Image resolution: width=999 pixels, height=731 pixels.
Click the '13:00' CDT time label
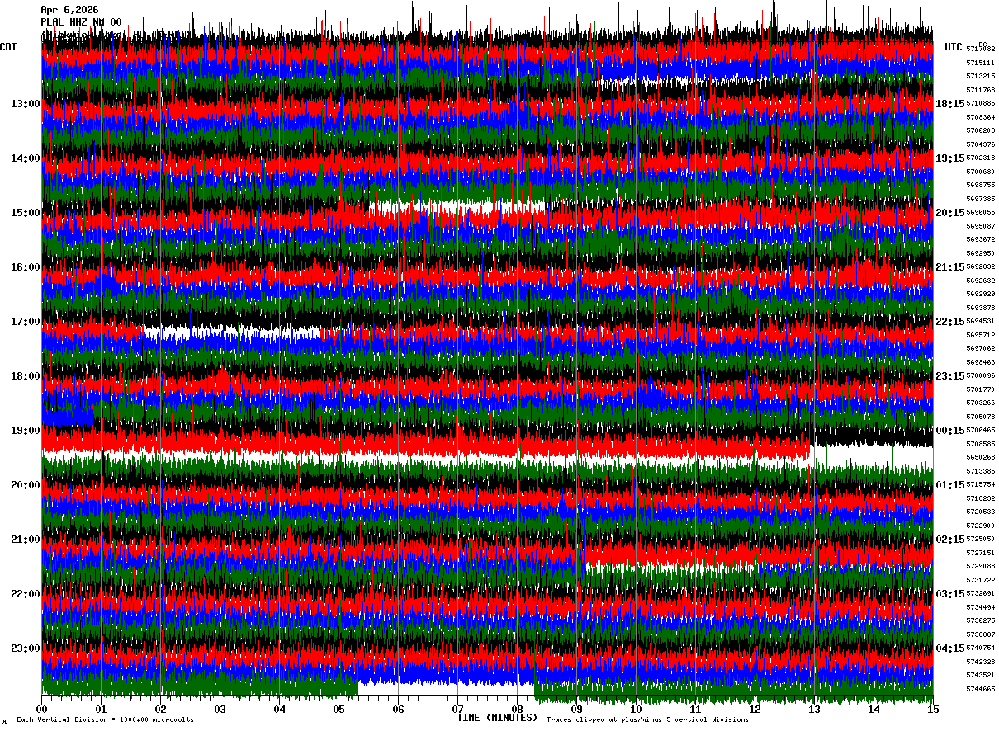(25, 104)
